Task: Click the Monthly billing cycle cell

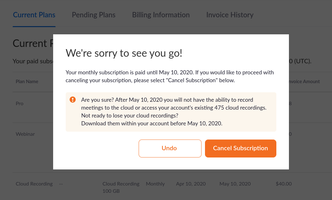Action: 155,184
